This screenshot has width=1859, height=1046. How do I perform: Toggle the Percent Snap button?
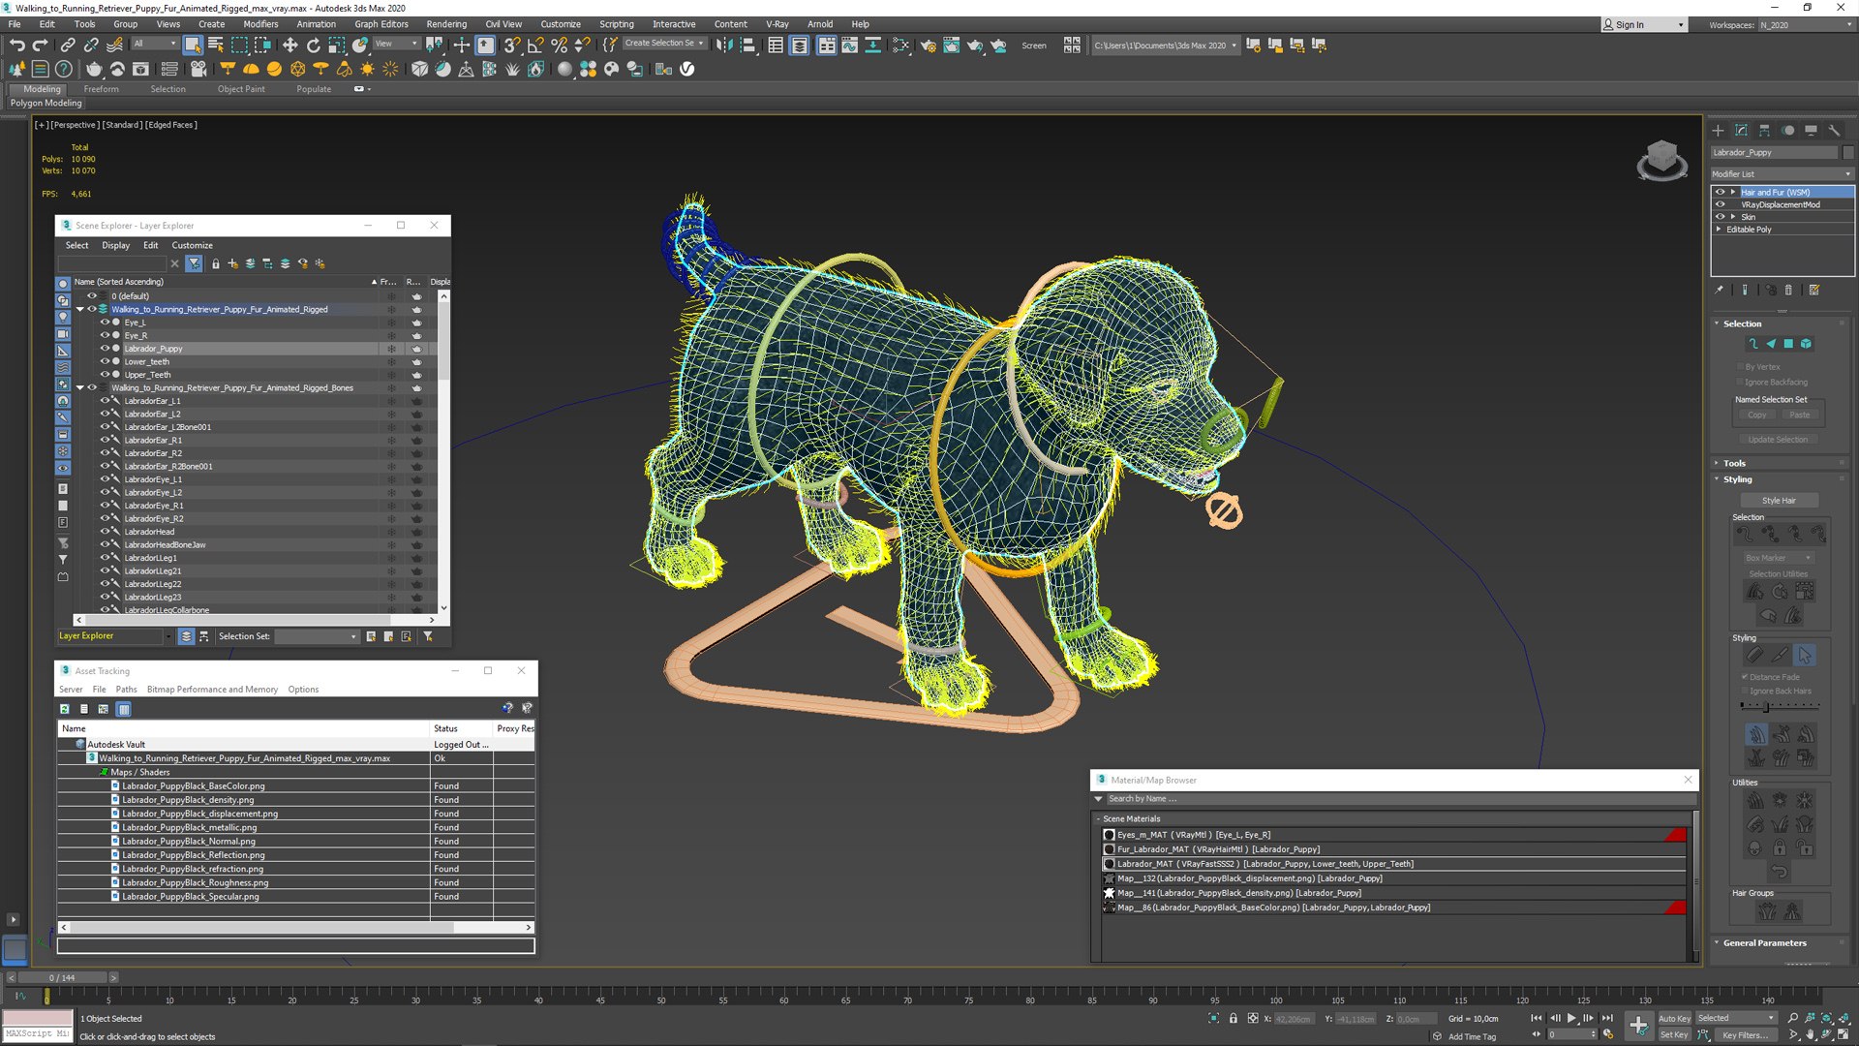click(x=559, y=45)
